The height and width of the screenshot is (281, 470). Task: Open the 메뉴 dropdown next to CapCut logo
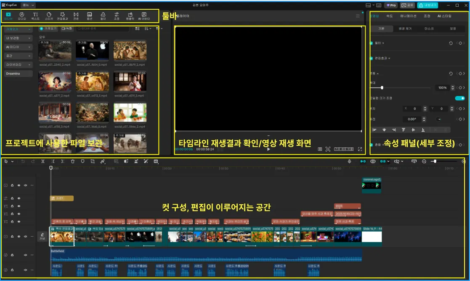pos(28,5)
